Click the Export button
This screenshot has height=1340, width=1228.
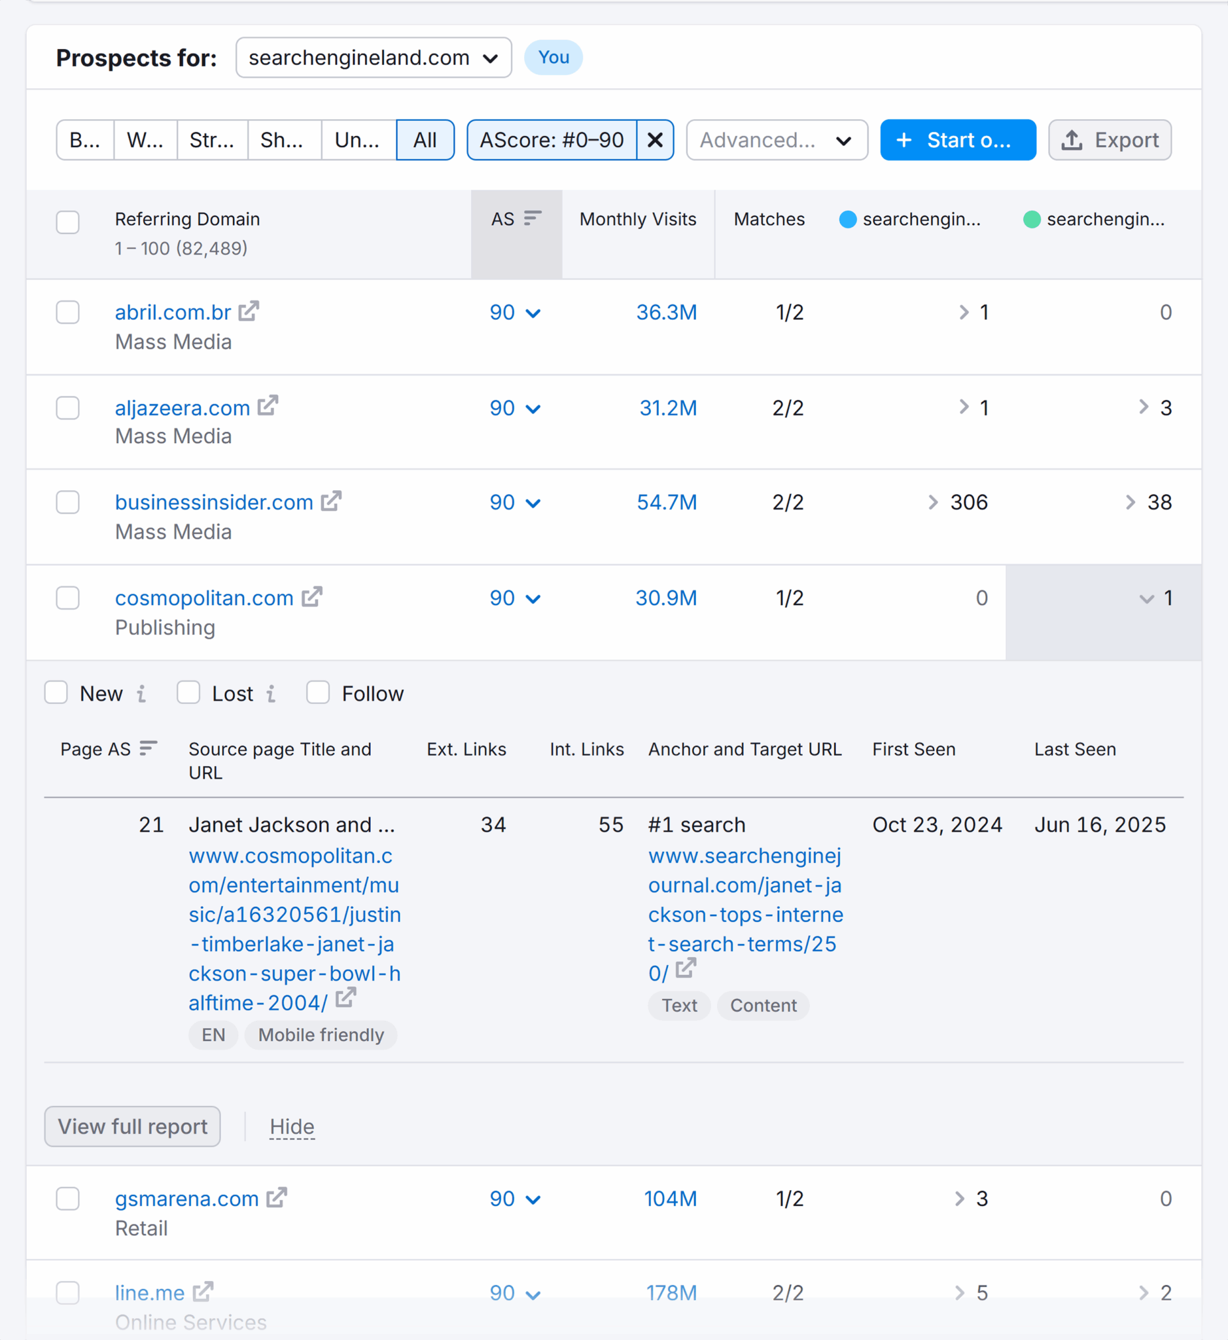[x=1110, y=140]
